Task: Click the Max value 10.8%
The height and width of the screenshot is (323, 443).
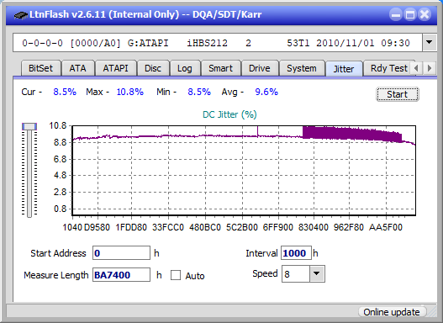Action: click(x=130, y=92)
